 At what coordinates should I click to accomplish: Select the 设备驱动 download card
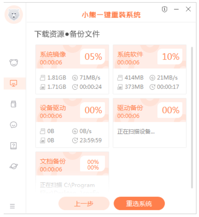(x=72, y=123)
